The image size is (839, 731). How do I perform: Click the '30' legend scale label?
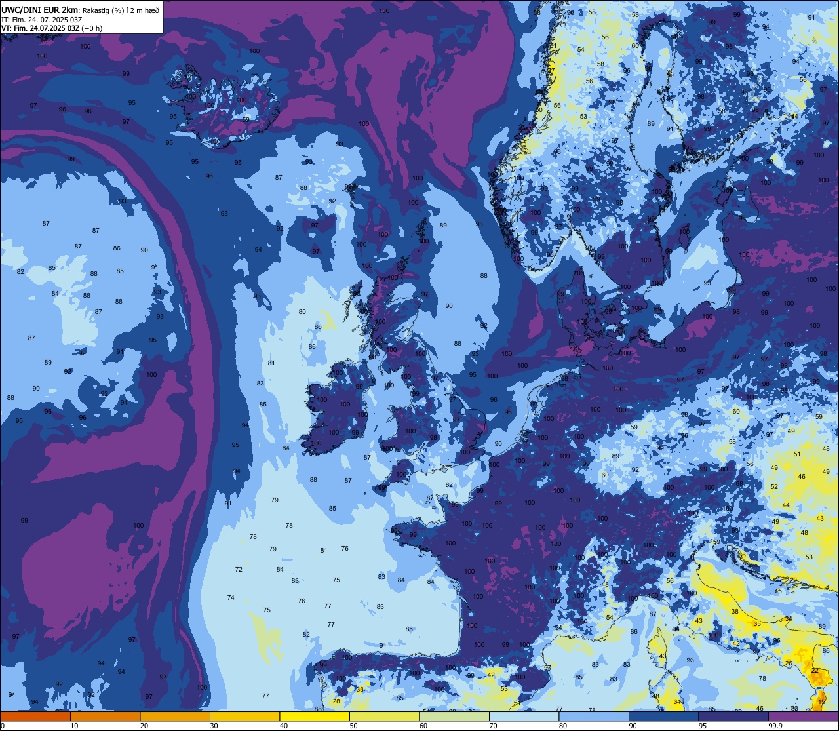point(214,726)
